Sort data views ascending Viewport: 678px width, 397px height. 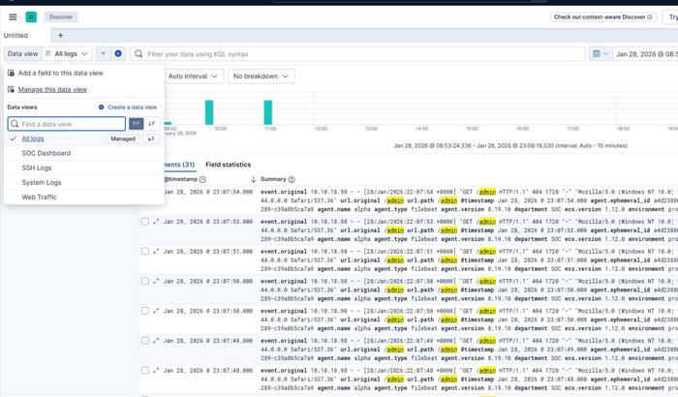click(x=137, y=124)
